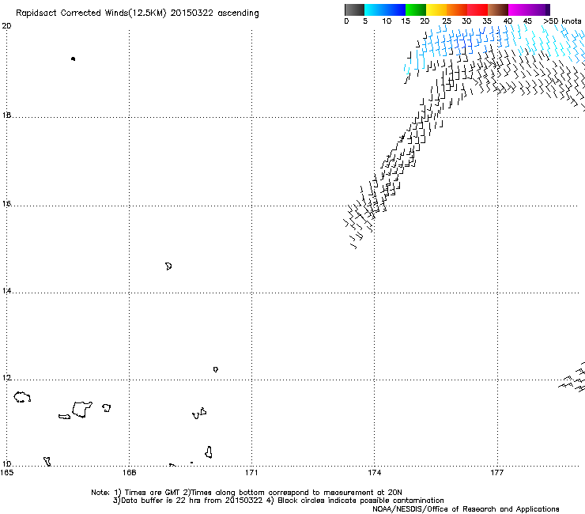Click the yellow 20-25 knots legend segment
The width and height of the screenshot is (585, 514).
pyautogui.click(x=436, y=9)
